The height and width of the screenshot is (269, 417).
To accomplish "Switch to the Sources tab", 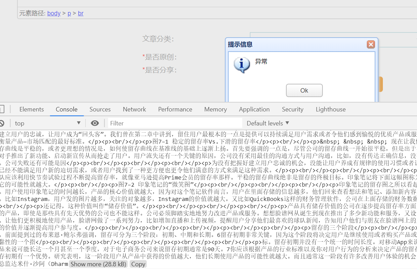I will (x=100, y=109).
